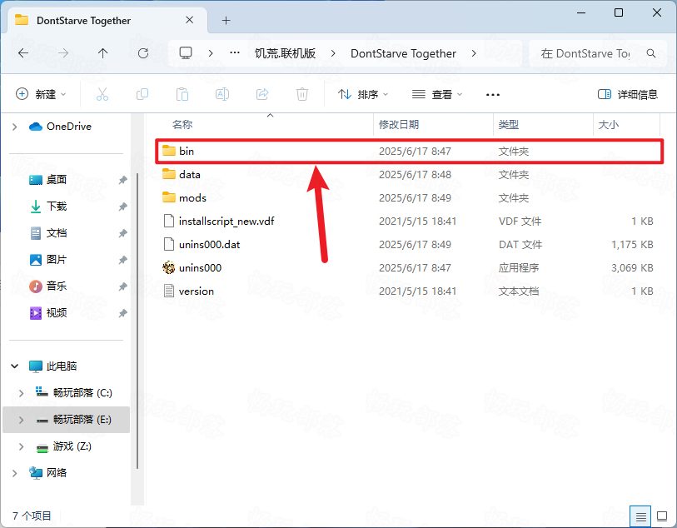Click the 1,175 KB size cell
This screenshot has height=528, width=677.
(632, 244)
